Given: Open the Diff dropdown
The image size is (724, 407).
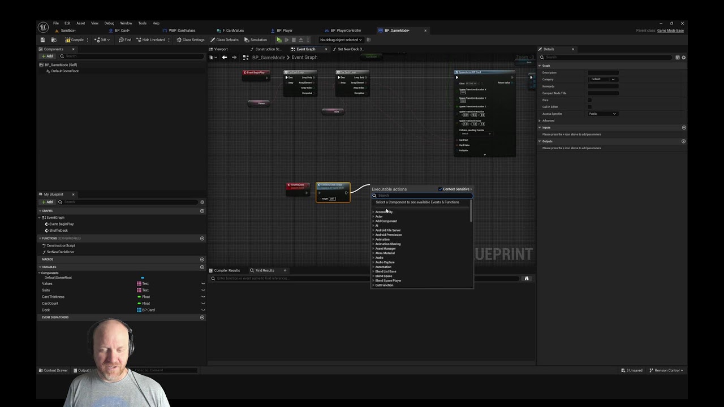Looking at the screenshot, I should click(102, 40).
